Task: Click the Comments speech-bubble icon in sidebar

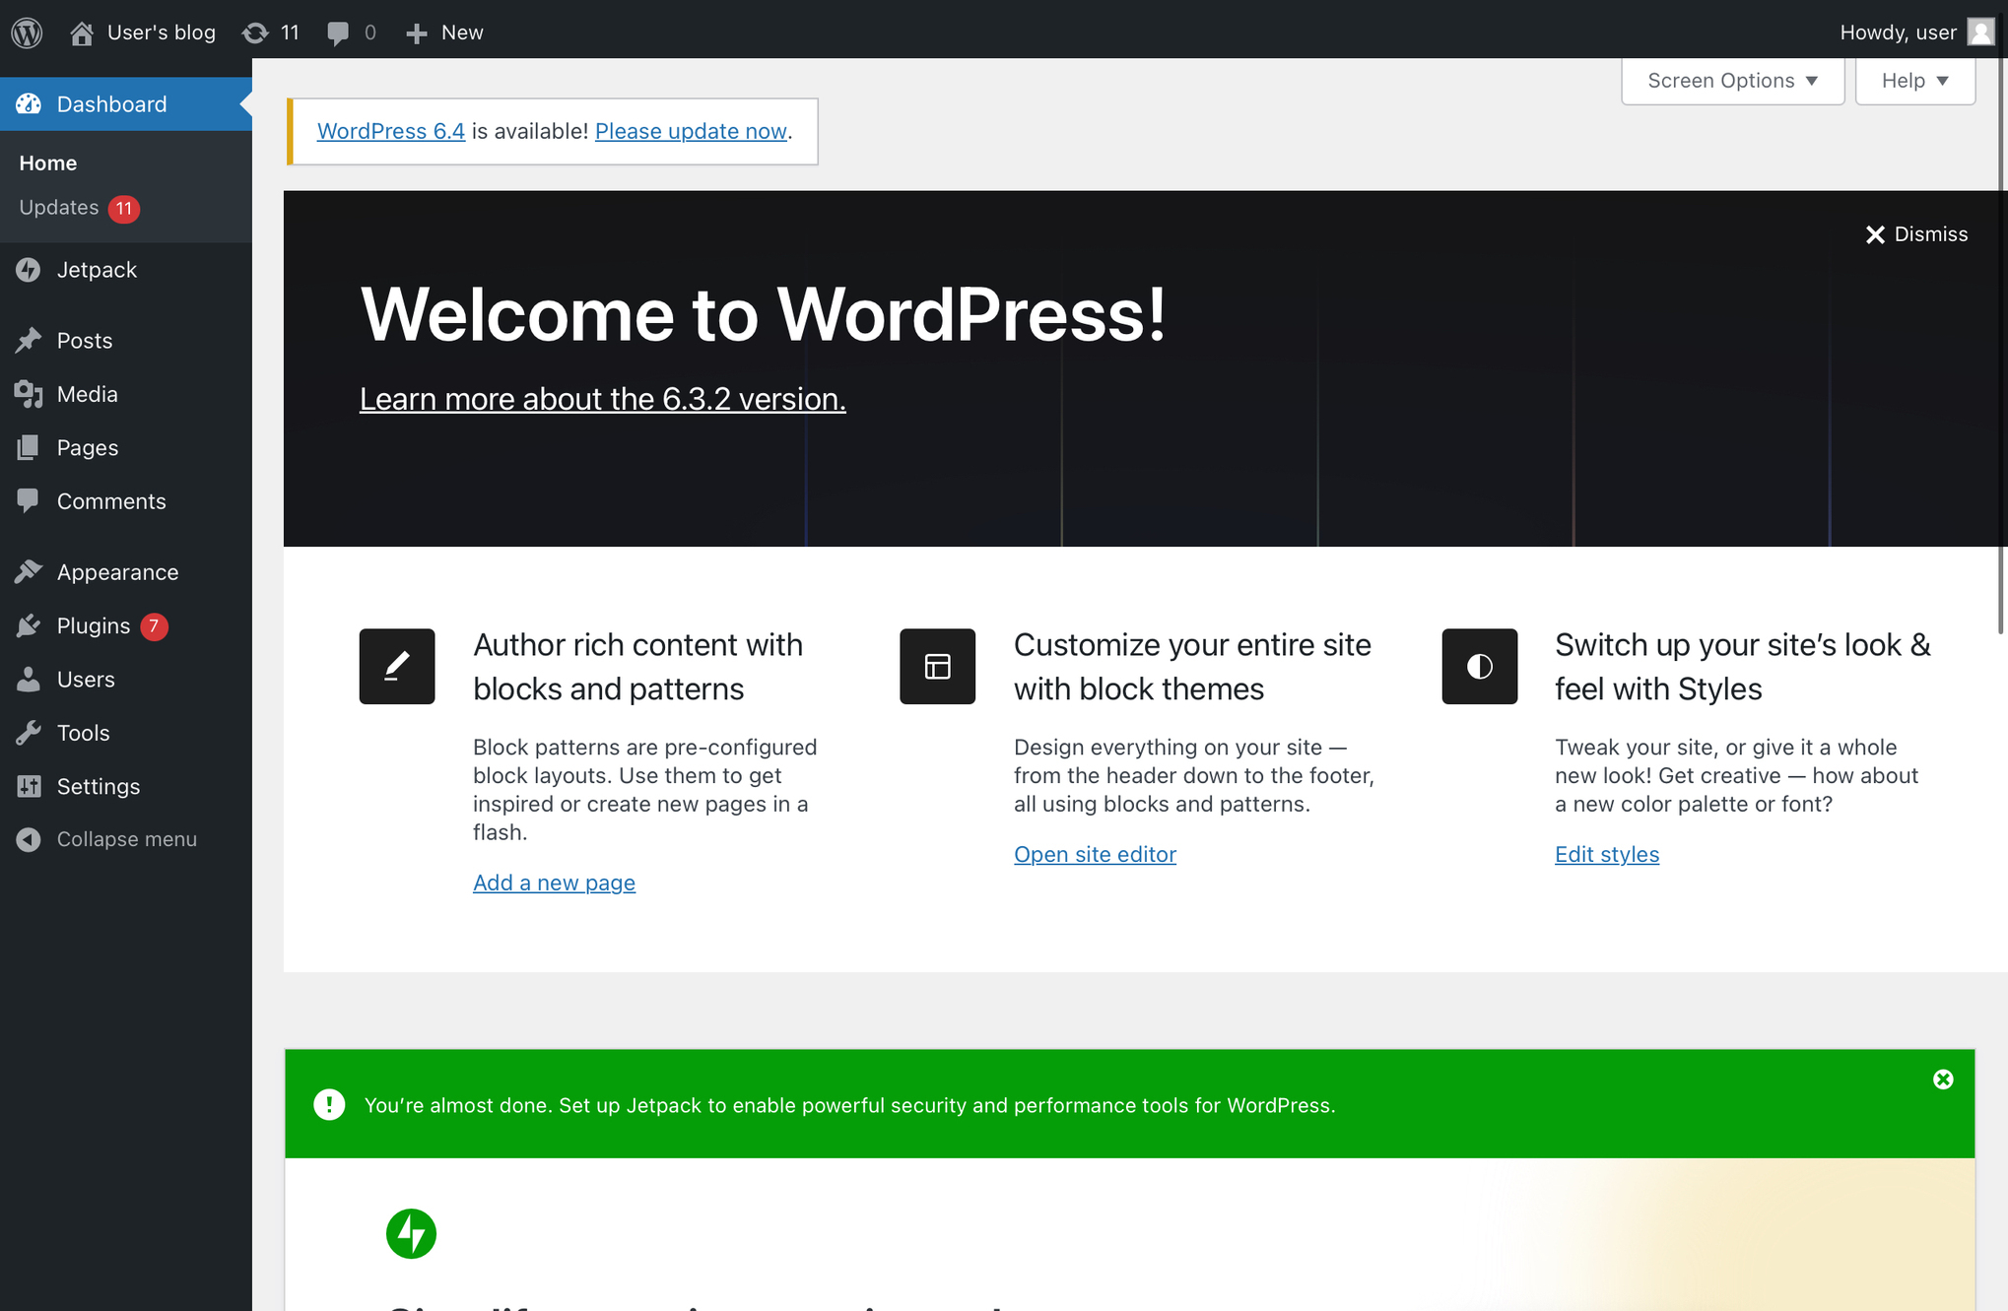Action: 29,501
